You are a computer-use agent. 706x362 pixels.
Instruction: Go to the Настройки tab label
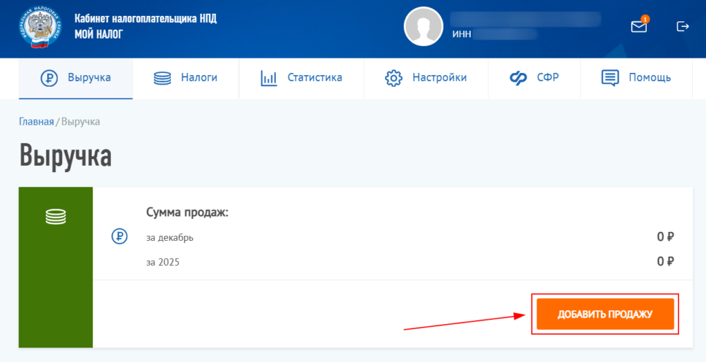(x=439, y=78)
